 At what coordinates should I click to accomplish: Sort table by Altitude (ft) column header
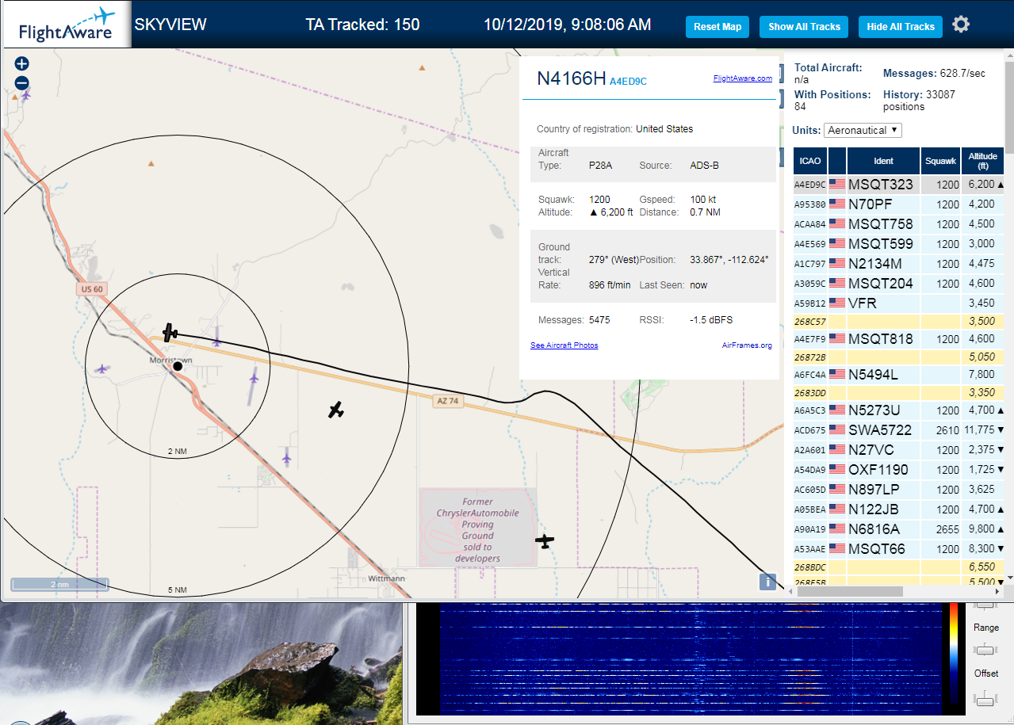click(x=982, y=161)
